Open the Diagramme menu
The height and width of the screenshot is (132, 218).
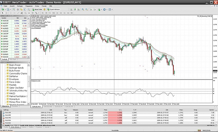coord(29,6)
